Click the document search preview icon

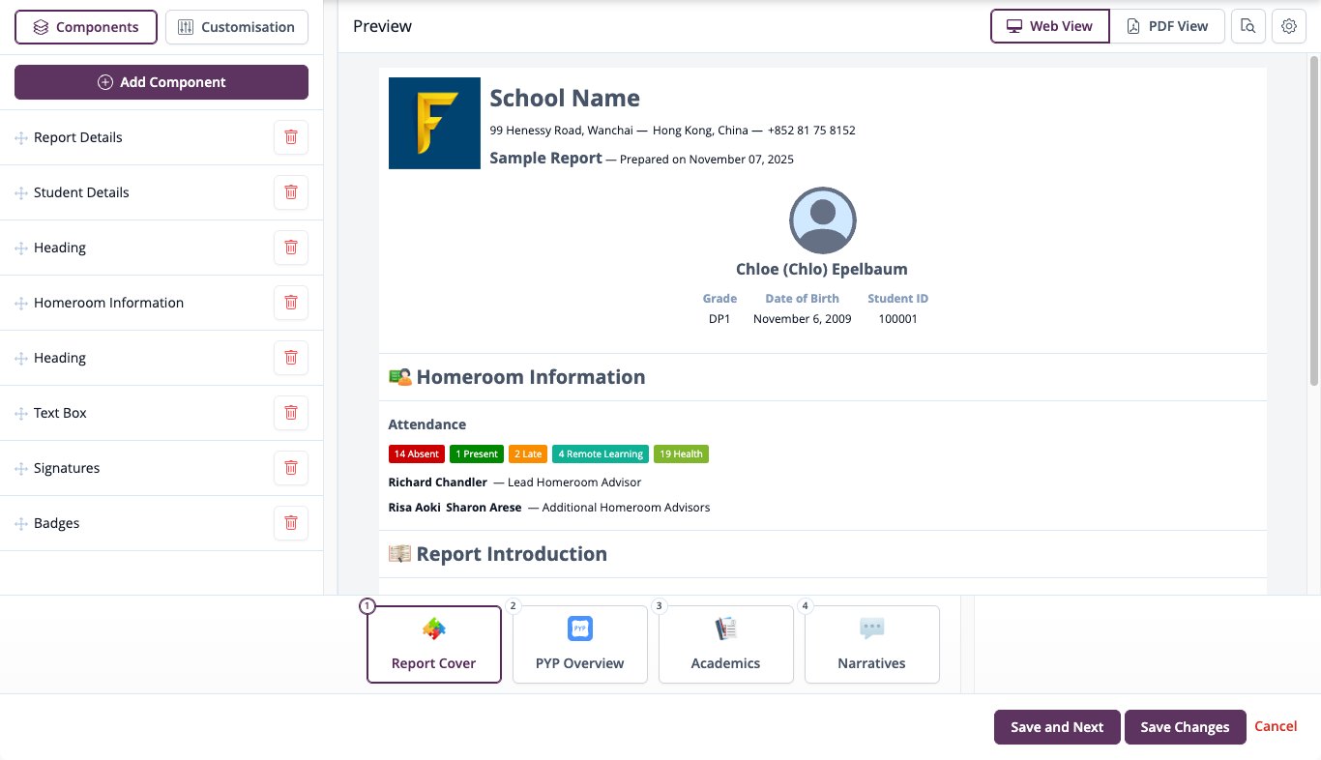pos(1248,27)
